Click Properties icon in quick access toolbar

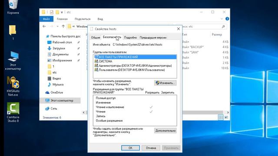52,12
